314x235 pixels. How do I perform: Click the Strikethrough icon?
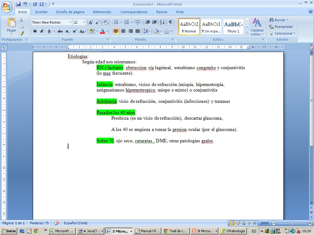point(60,31)
